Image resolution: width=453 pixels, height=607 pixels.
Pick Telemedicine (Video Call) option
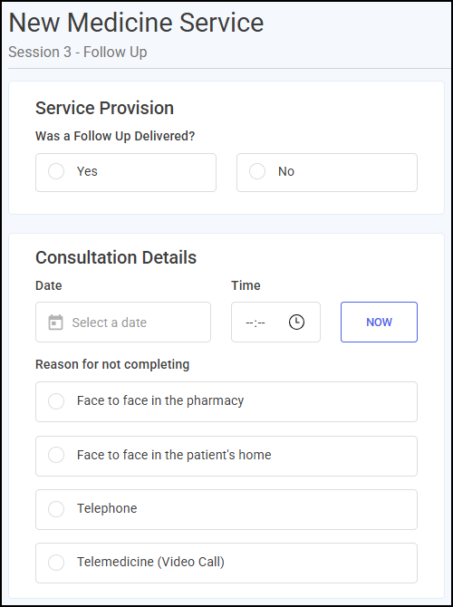click(226, 563)
